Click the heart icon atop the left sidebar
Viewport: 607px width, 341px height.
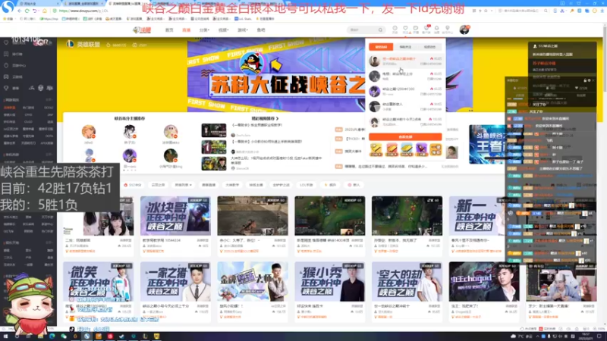tap(6, 42)
